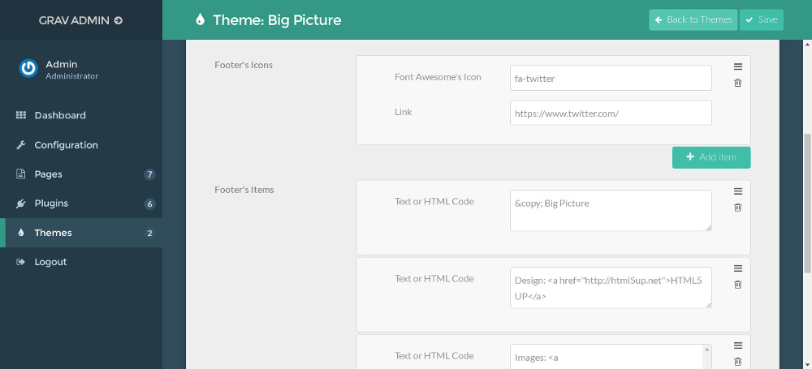This screenshot has height=369, width=812.
Task: Click the Configuration wrench icon
Action: 21,145
